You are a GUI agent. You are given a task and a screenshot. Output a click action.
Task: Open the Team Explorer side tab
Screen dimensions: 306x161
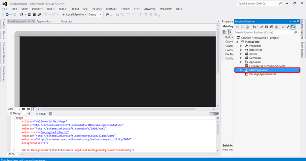click(x=302, y=50)
